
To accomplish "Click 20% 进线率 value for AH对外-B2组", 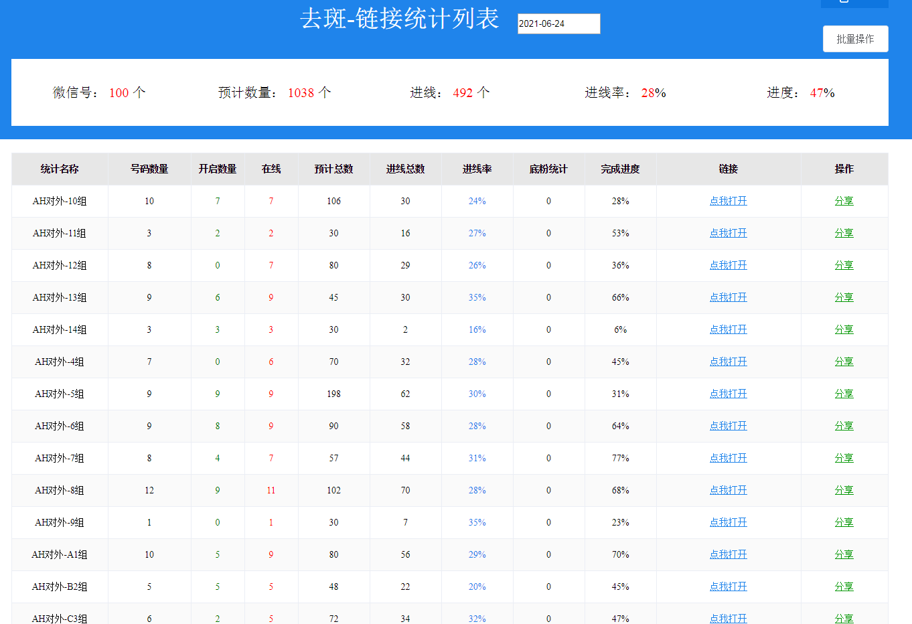I will click(x=477, y=587).
